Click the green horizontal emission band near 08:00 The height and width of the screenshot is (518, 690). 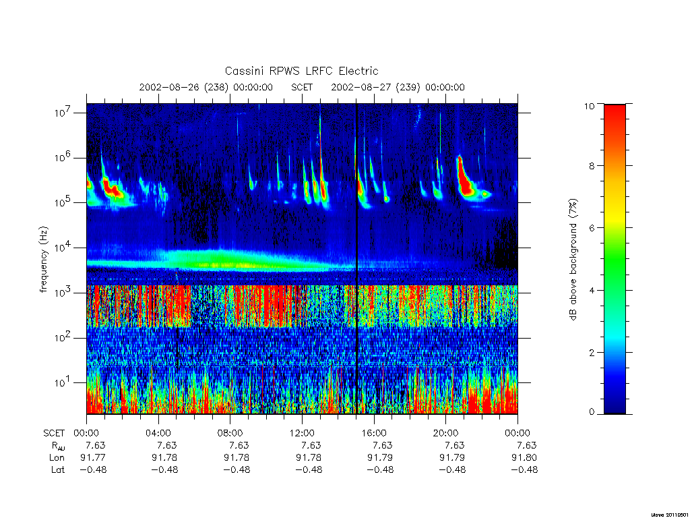[x=229, y=260]
